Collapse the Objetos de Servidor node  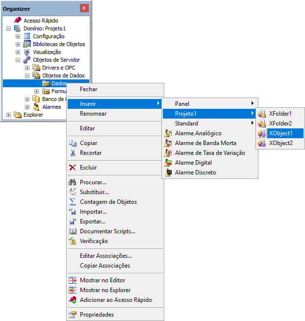tap(18, 60)
